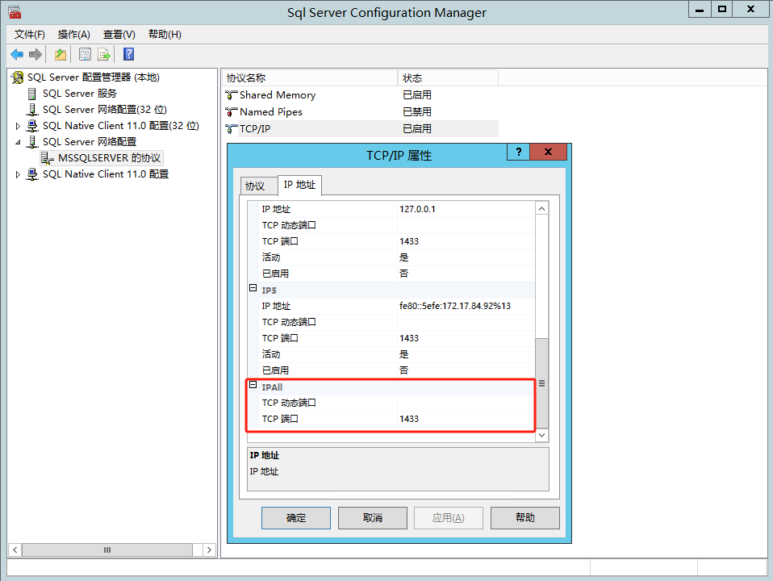Click the property grid scroll up arrow
Image resolution: width=773 pixels, height=581 pixels.
pos(541,209)
